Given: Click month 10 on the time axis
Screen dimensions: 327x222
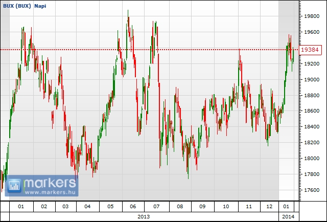Looking at the screenshot, I should click(226, 207).
